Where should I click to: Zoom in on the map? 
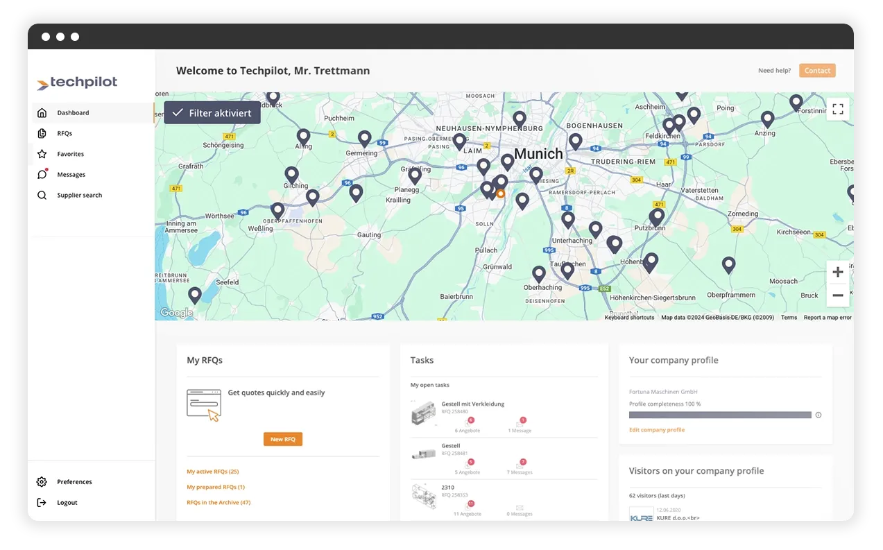[x=838, y=272]
